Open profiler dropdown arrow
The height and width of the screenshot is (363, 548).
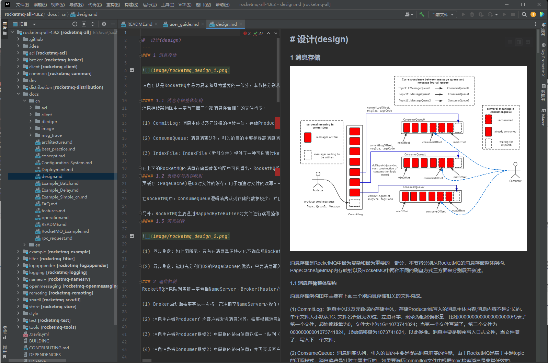tap(496, 15)
